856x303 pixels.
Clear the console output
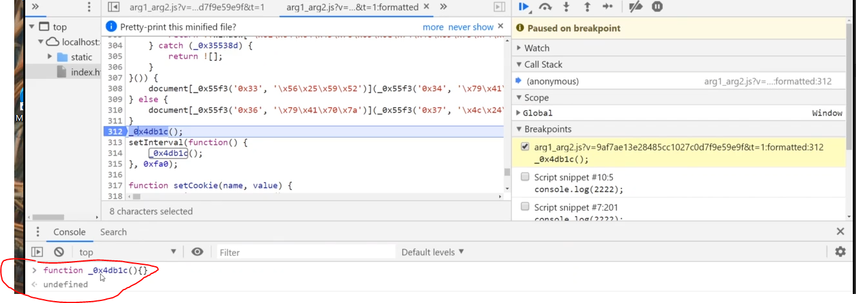pyautogui.click(x=59, y=252)
